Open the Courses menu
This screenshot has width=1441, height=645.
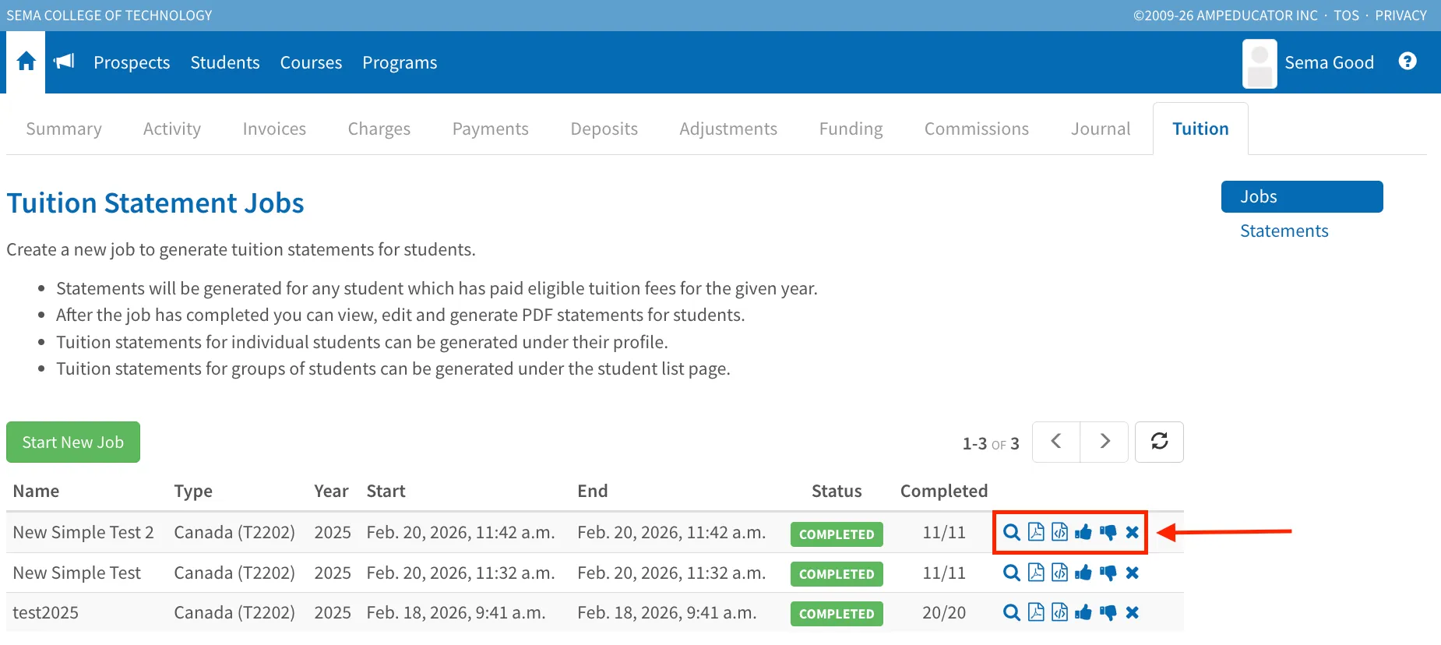click(311, 62)
